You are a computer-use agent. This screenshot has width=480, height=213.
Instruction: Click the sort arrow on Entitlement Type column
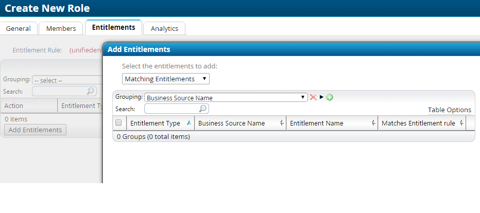[x=188, y=123]
